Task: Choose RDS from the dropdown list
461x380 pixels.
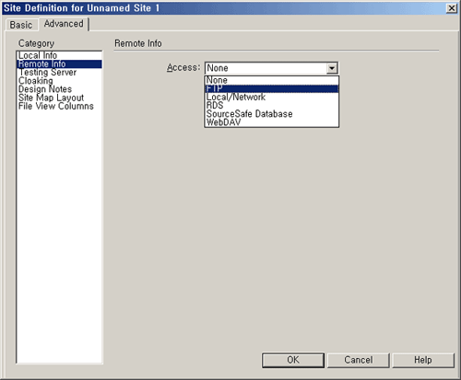Action: (272, 106)
